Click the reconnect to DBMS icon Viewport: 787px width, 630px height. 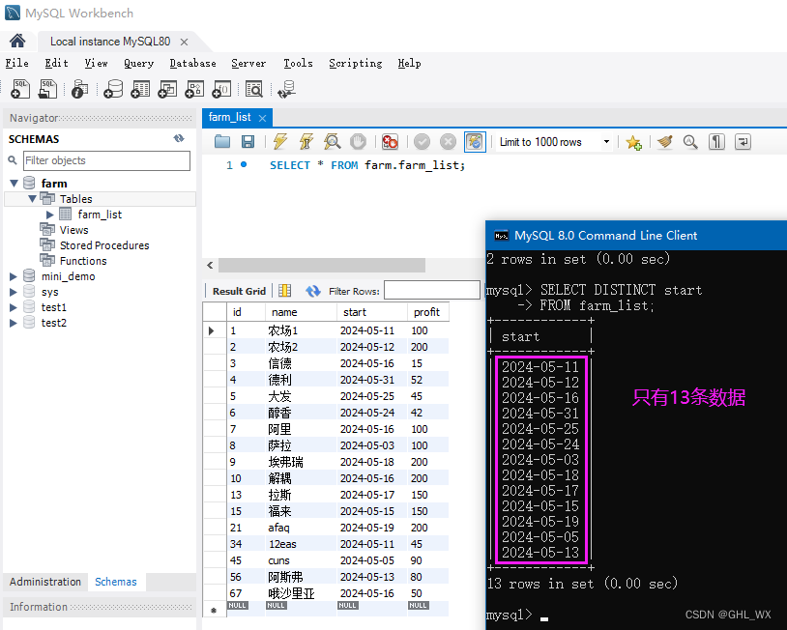pos(286,89)
